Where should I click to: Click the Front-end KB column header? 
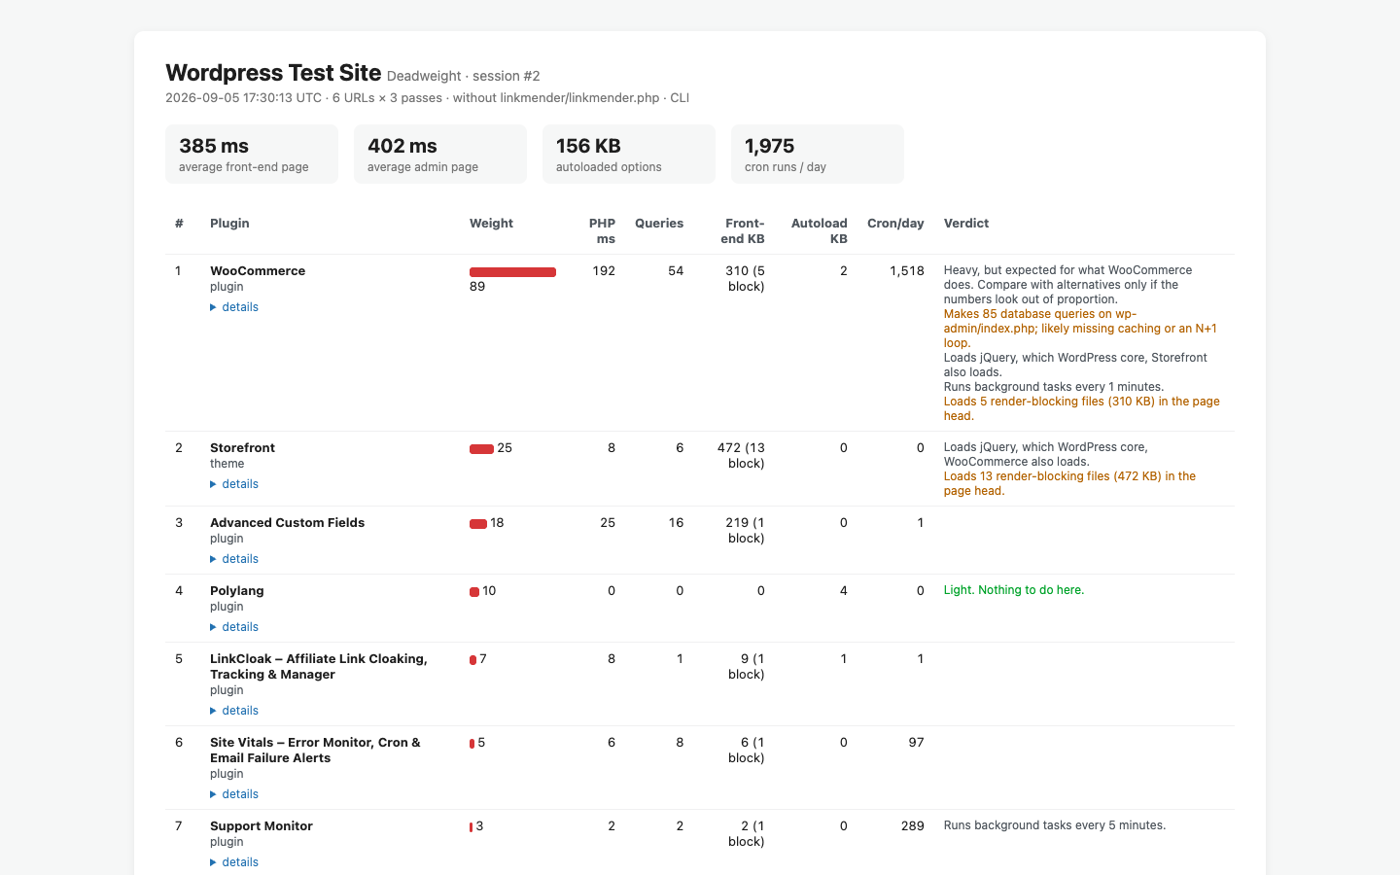pos(743,231)
